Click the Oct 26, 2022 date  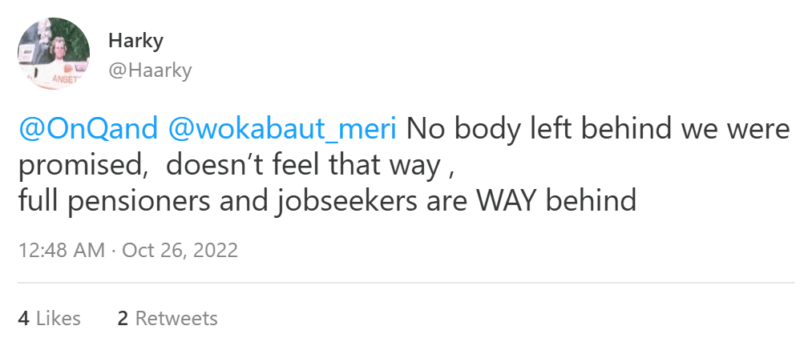click(x=180, y=250)
